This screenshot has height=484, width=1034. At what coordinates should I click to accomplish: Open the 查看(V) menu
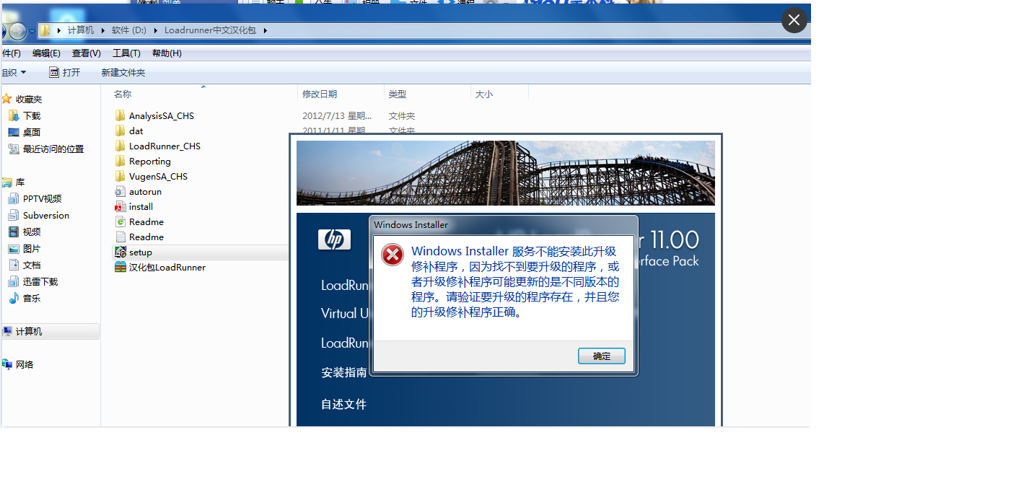[x=87, y=53]
